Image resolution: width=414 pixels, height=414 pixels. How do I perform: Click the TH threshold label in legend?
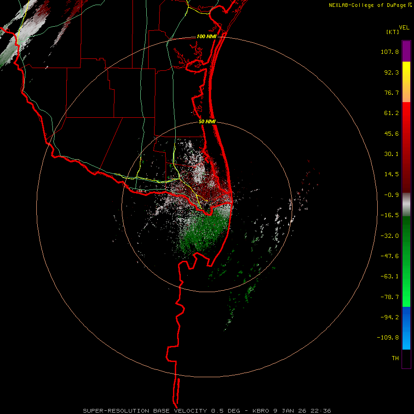point(395,358)
